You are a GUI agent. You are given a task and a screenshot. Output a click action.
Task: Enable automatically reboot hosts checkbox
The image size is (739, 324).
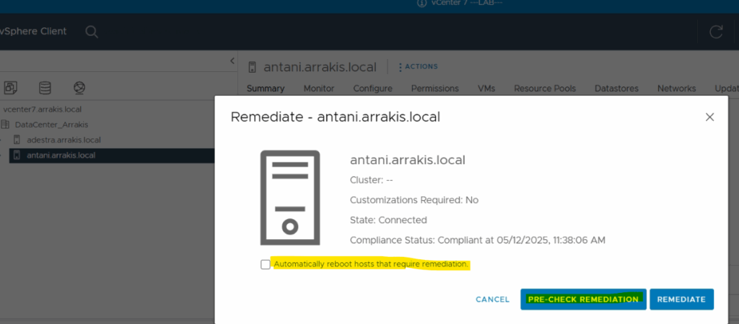266,265
